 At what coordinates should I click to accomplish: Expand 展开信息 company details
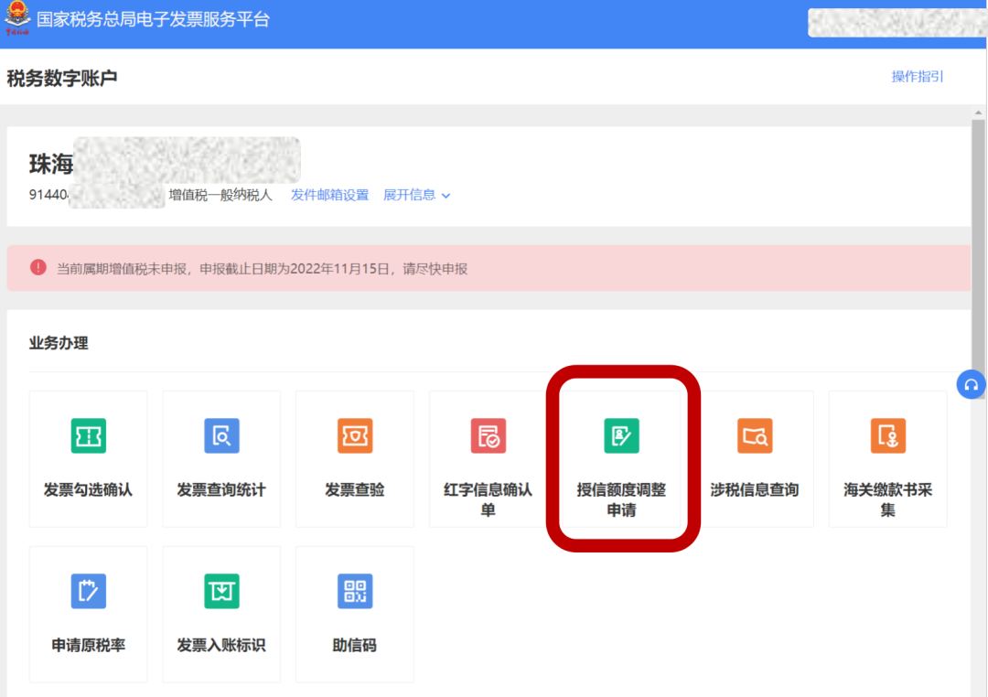click(416, 196)
